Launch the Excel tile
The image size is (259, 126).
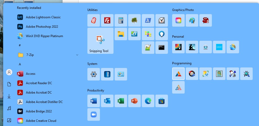click(121, 101)
